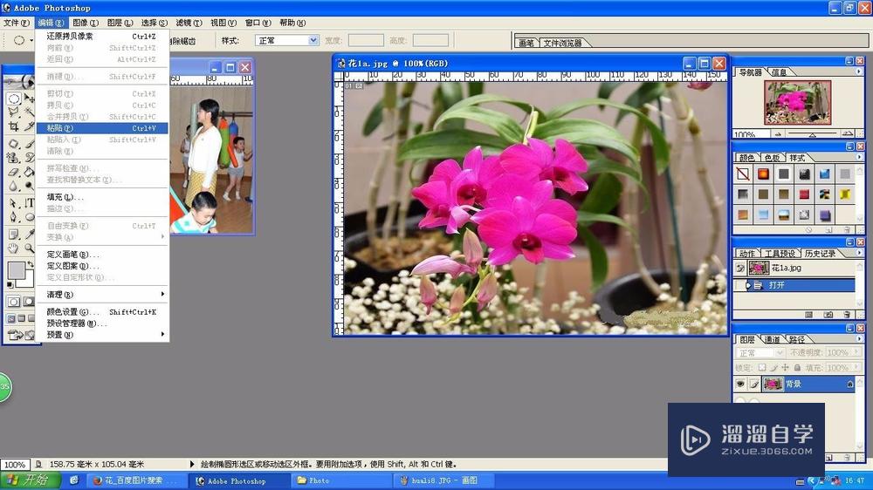Select the Polygonal Lasso tool
Viewport: 873px width, 490px height.
(x=13, y=112)
